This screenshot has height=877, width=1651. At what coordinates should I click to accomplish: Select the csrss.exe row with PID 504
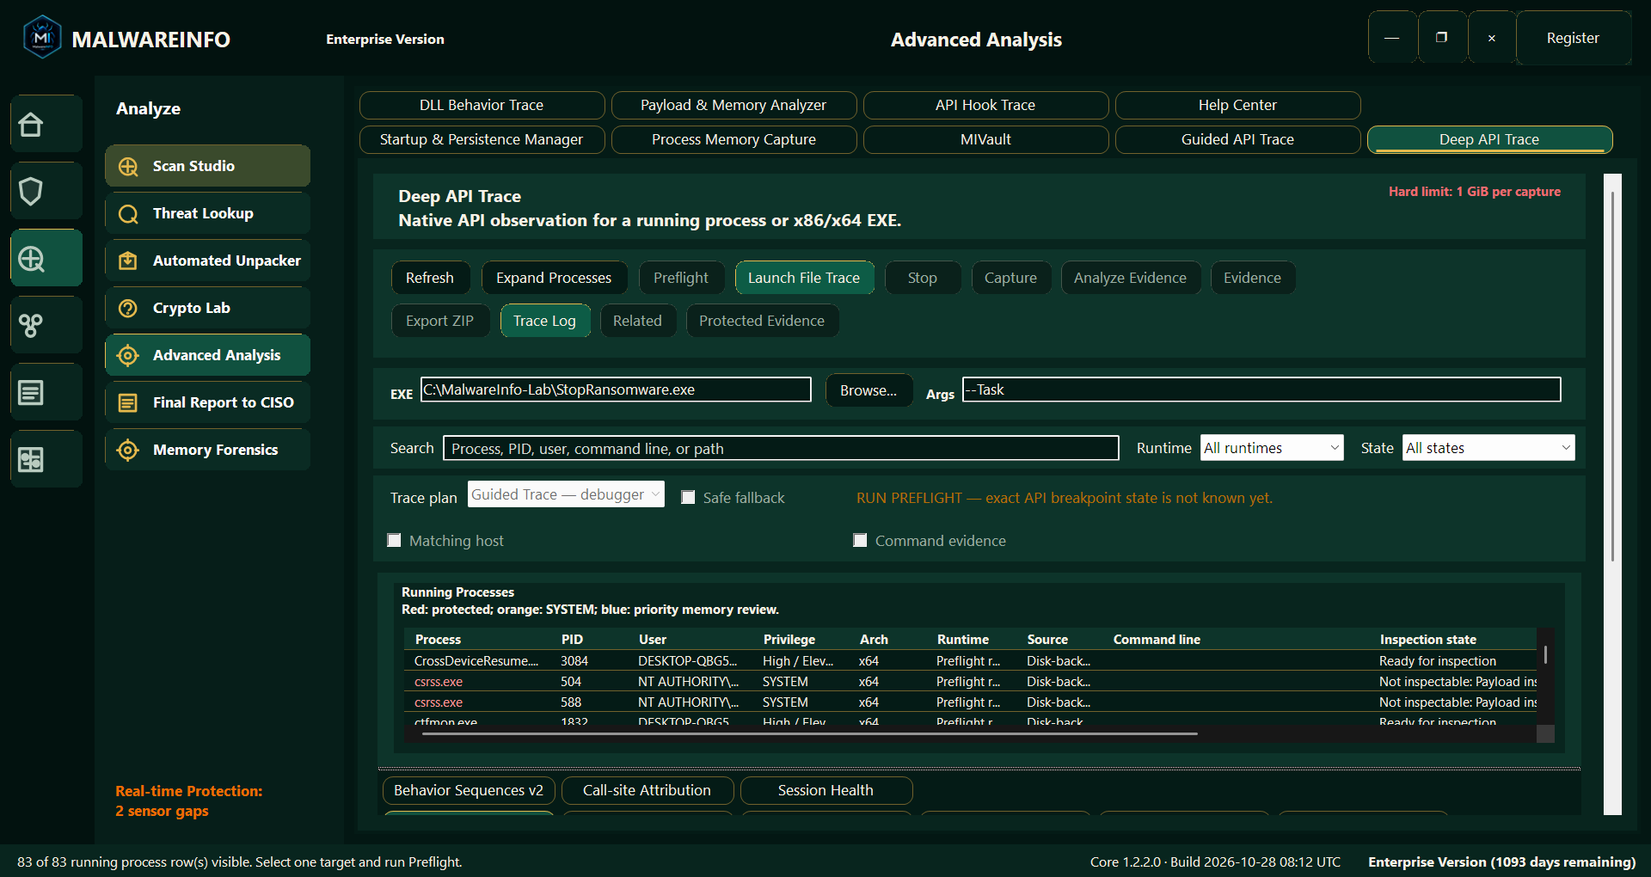click(970, 682)
